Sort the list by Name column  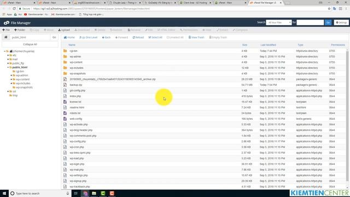coord(72,45)
